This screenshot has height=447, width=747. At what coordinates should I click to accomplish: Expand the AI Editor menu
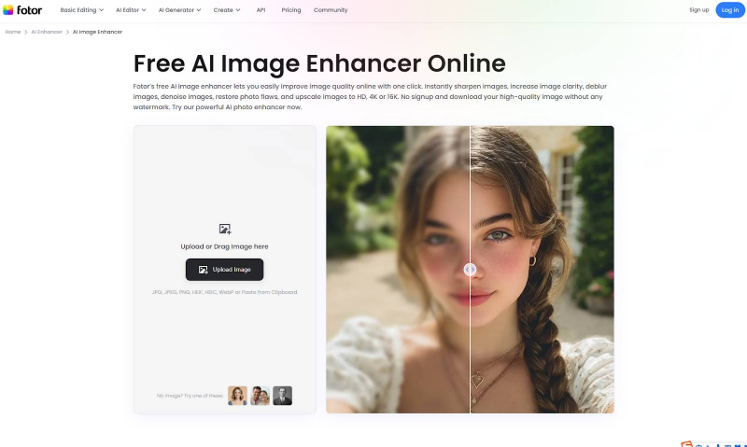132,10
